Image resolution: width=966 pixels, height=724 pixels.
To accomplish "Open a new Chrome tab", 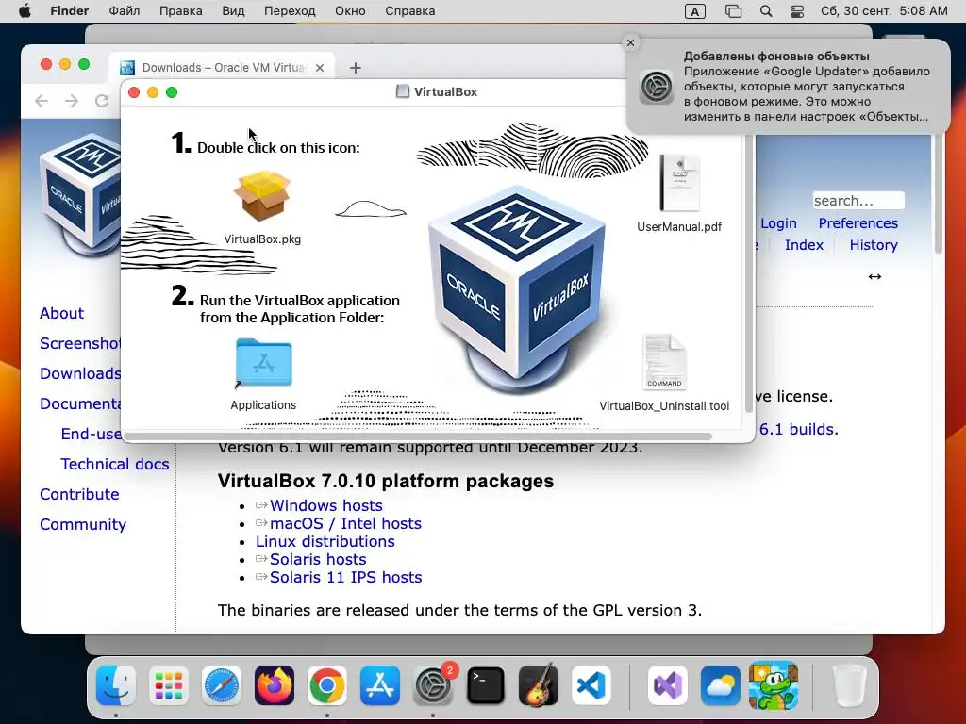I will coord(356,68).
